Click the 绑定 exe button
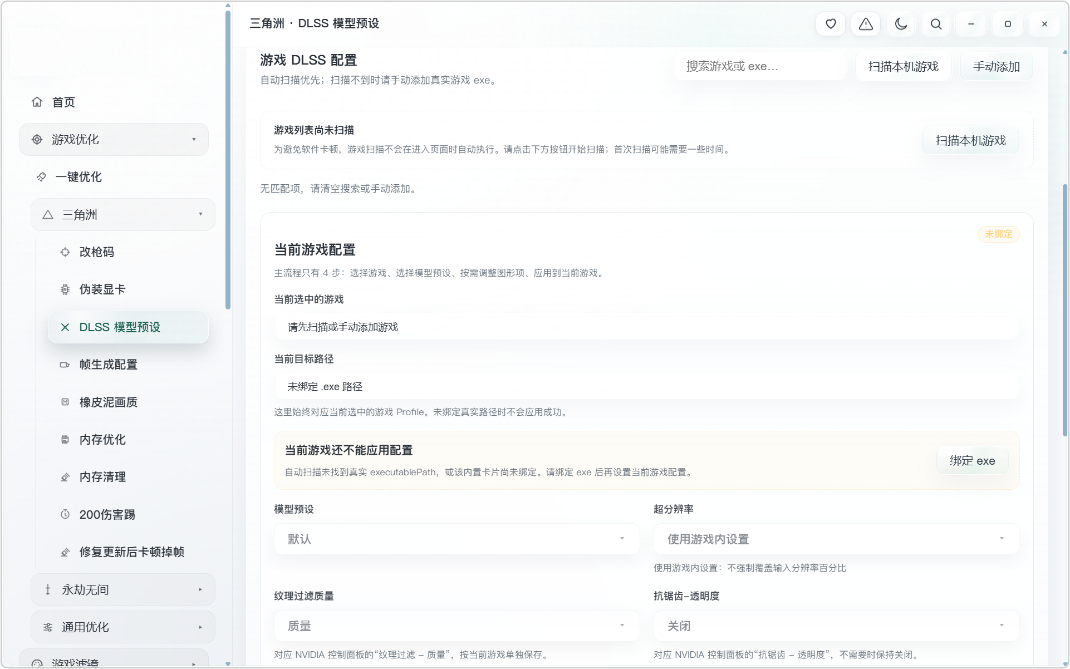 [972, 461]
